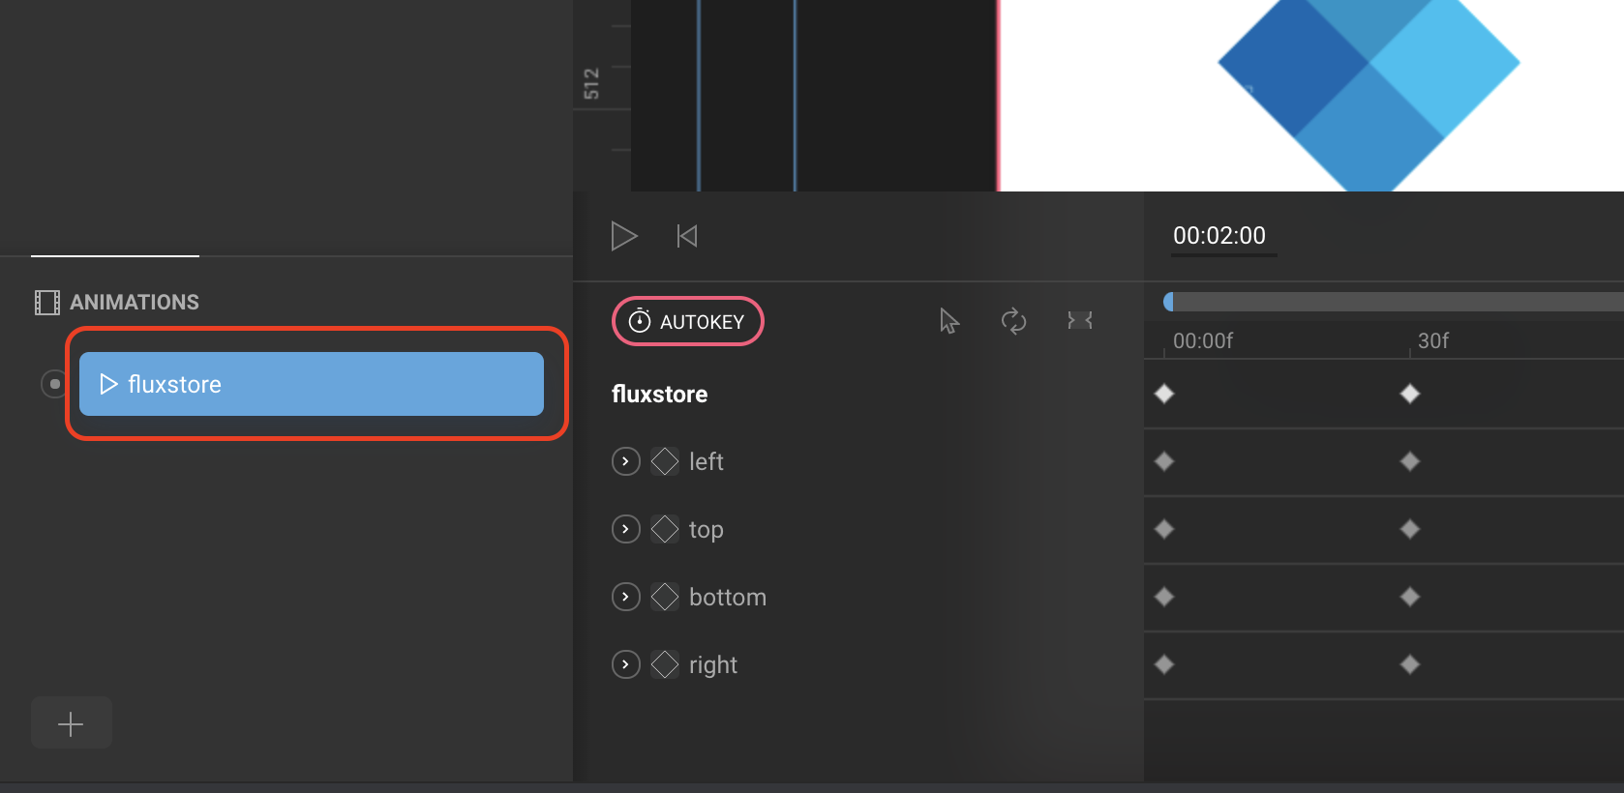Expand the left property row
Image resolution: width=1624 pixels, height=793 pixels.
tap(626, 461)
